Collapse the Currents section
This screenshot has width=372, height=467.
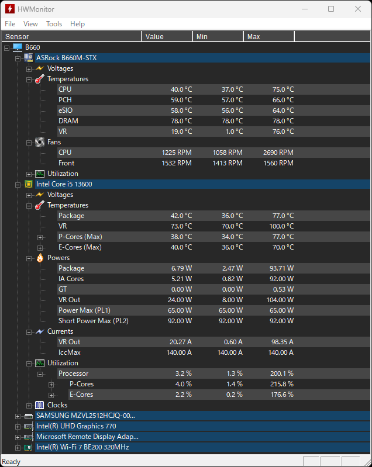click(x=29, y=332)
